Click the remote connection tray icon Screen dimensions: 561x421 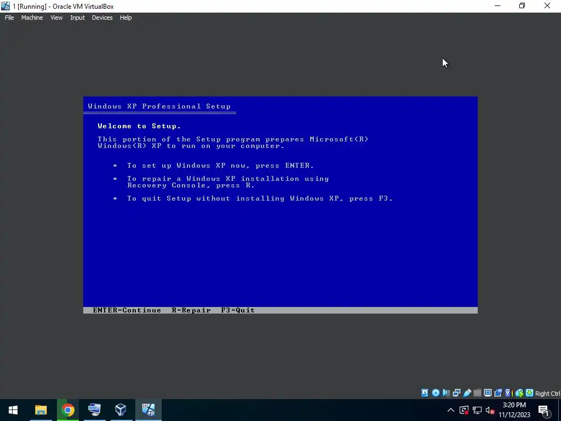[x=464, y=410]
